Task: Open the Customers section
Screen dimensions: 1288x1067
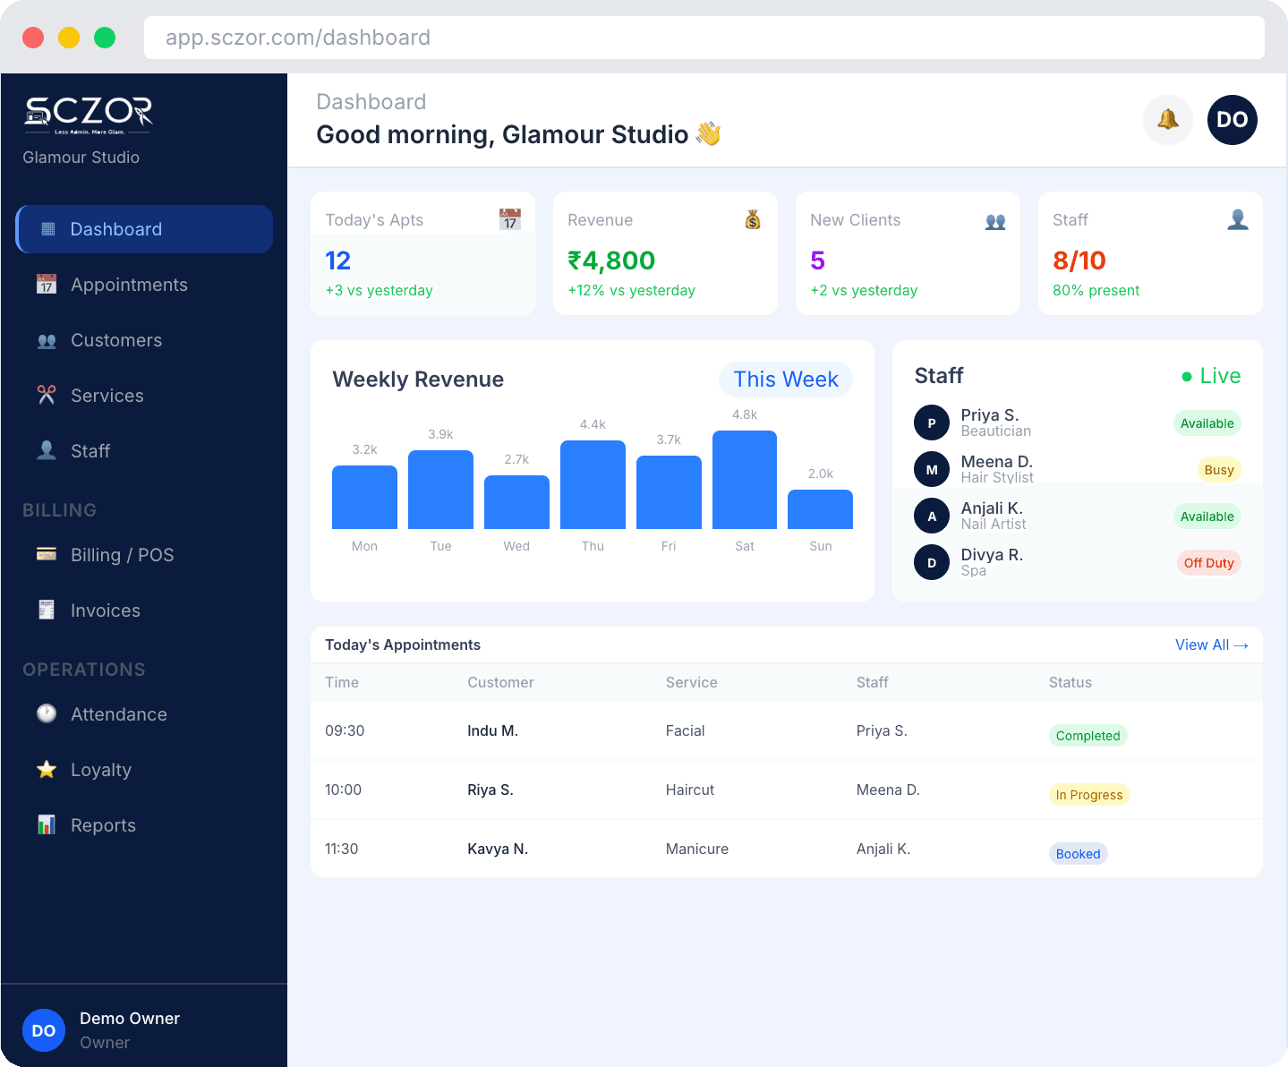Action: click(x=144, y=340)
